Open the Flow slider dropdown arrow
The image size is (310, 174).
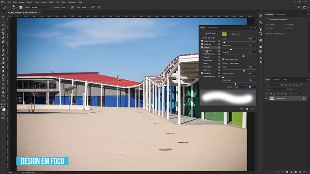(88, 7)
